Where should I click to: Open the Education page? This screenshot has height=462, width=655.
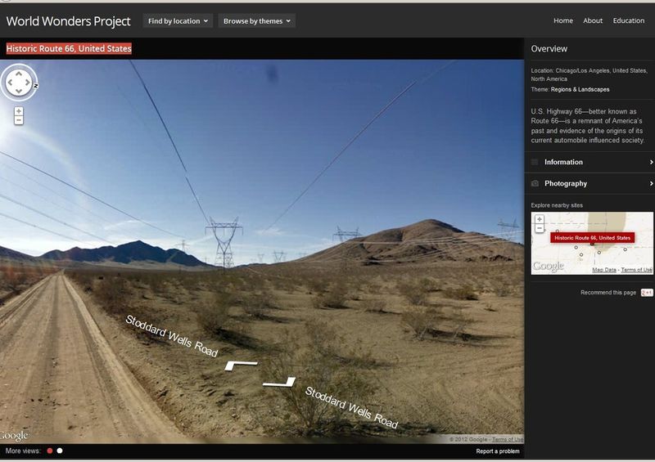coord(629,20)
